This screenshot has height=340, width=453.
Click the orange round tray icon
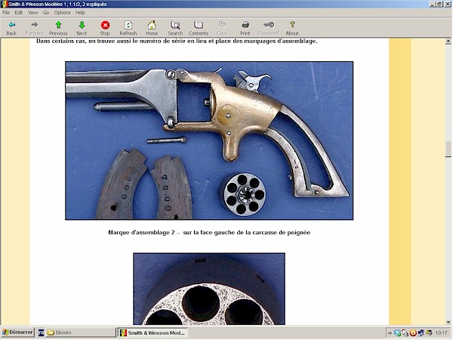[413, 333]
